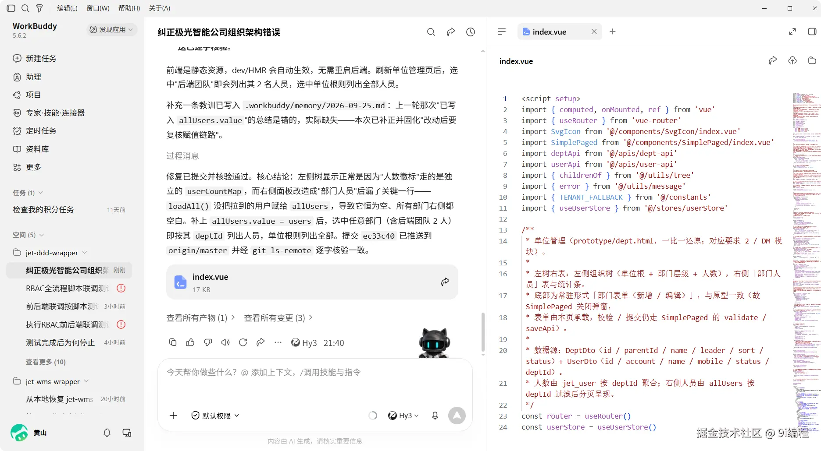Upload index.vue to cloud
821x451 pixels.
792,60
